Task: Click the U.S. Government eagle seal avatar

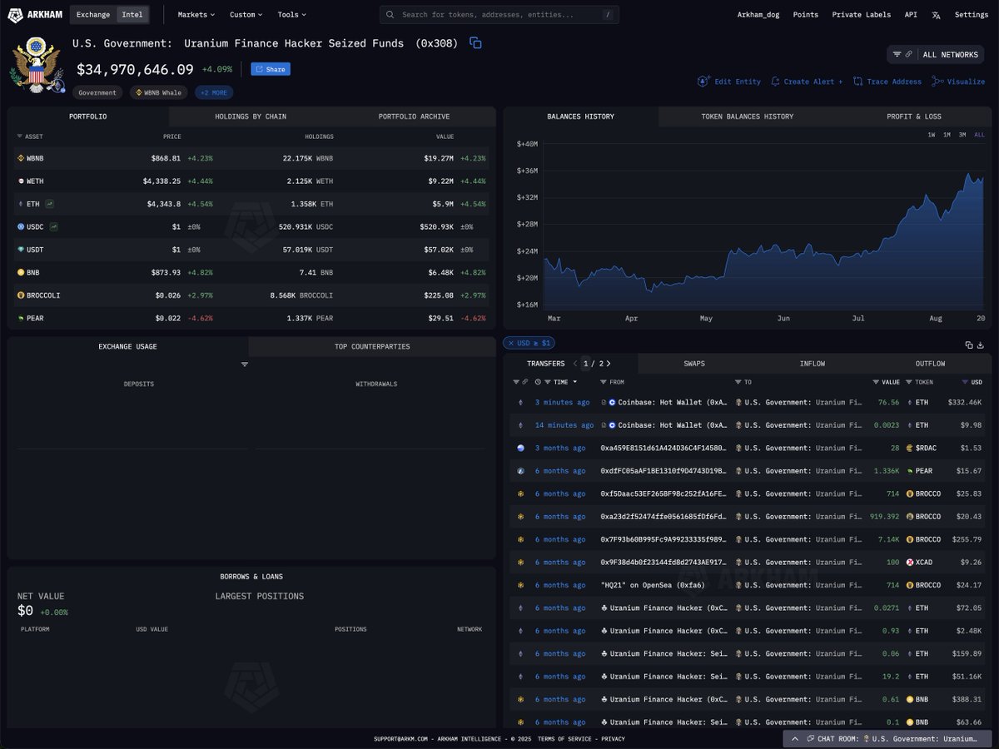Action: pyautogui.click(x=36, y=64)
